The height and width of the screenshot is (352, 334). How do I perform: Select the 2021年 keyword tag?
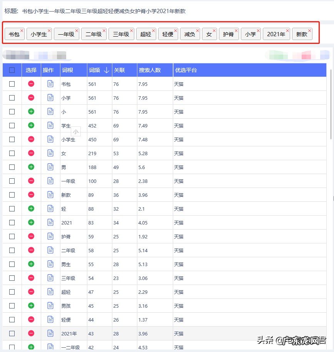pos(276,34)
